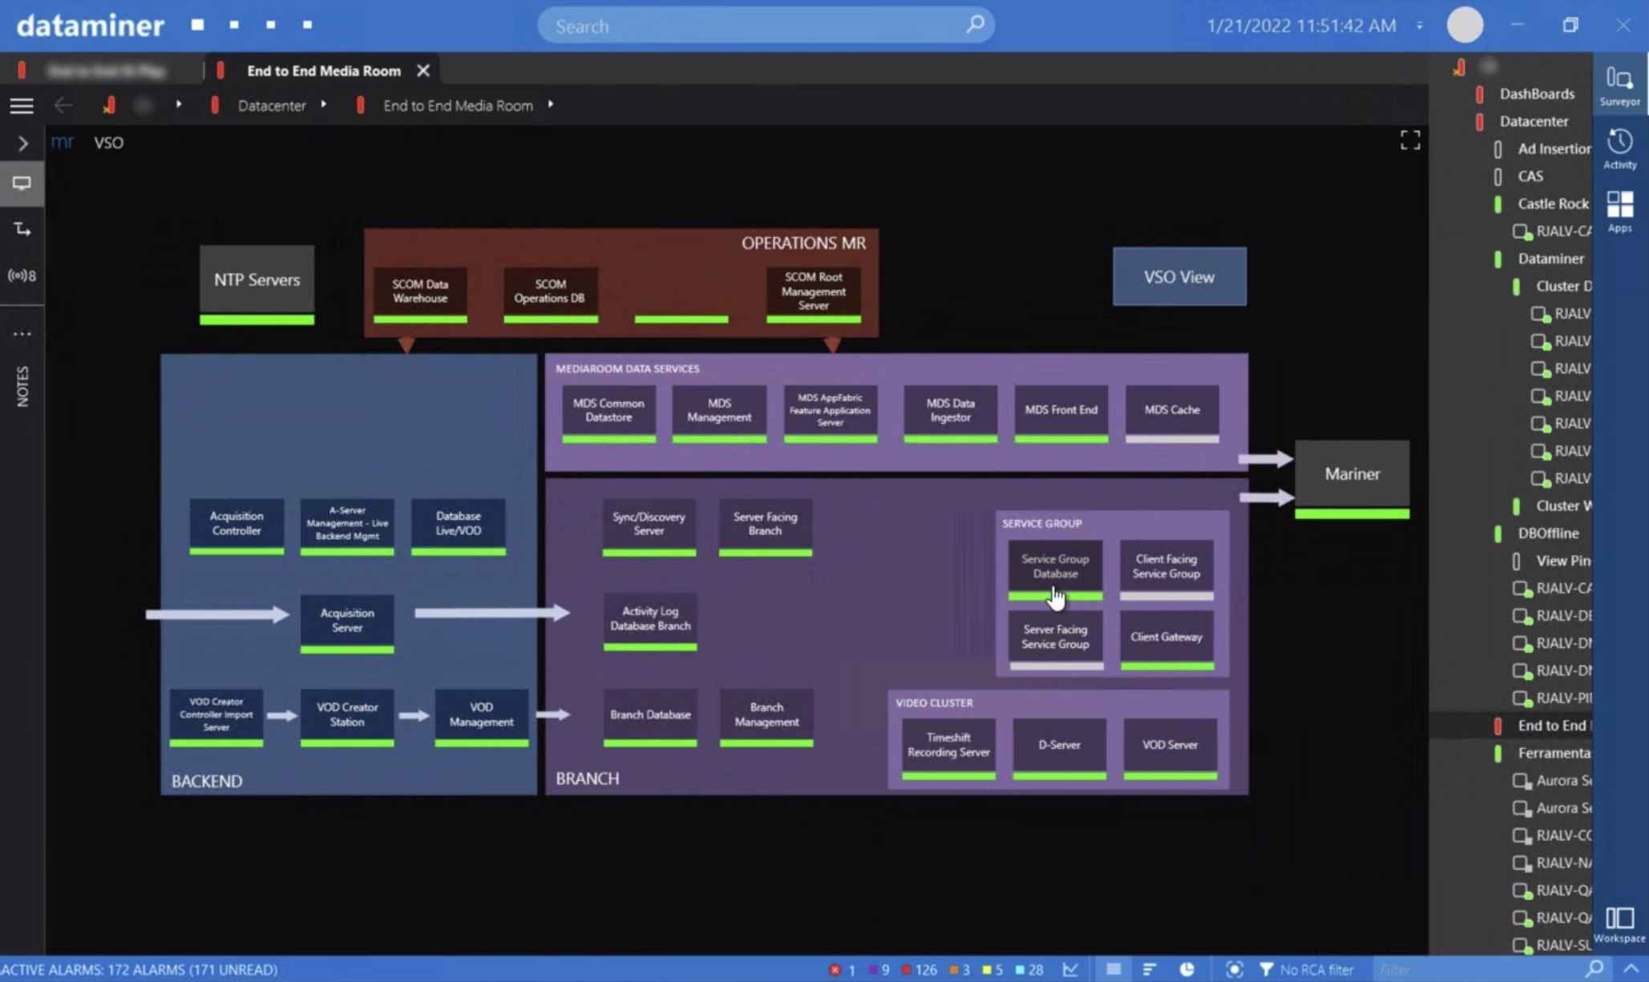This screenshot has width=1649, height=982.
Task: Click the VSO View button
Action: [x=1178, y=276]
